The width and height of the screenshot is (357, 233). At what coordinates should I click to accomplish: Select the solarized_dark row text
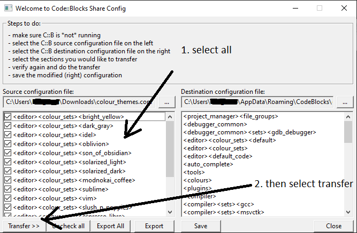click(x=70, y=171)
